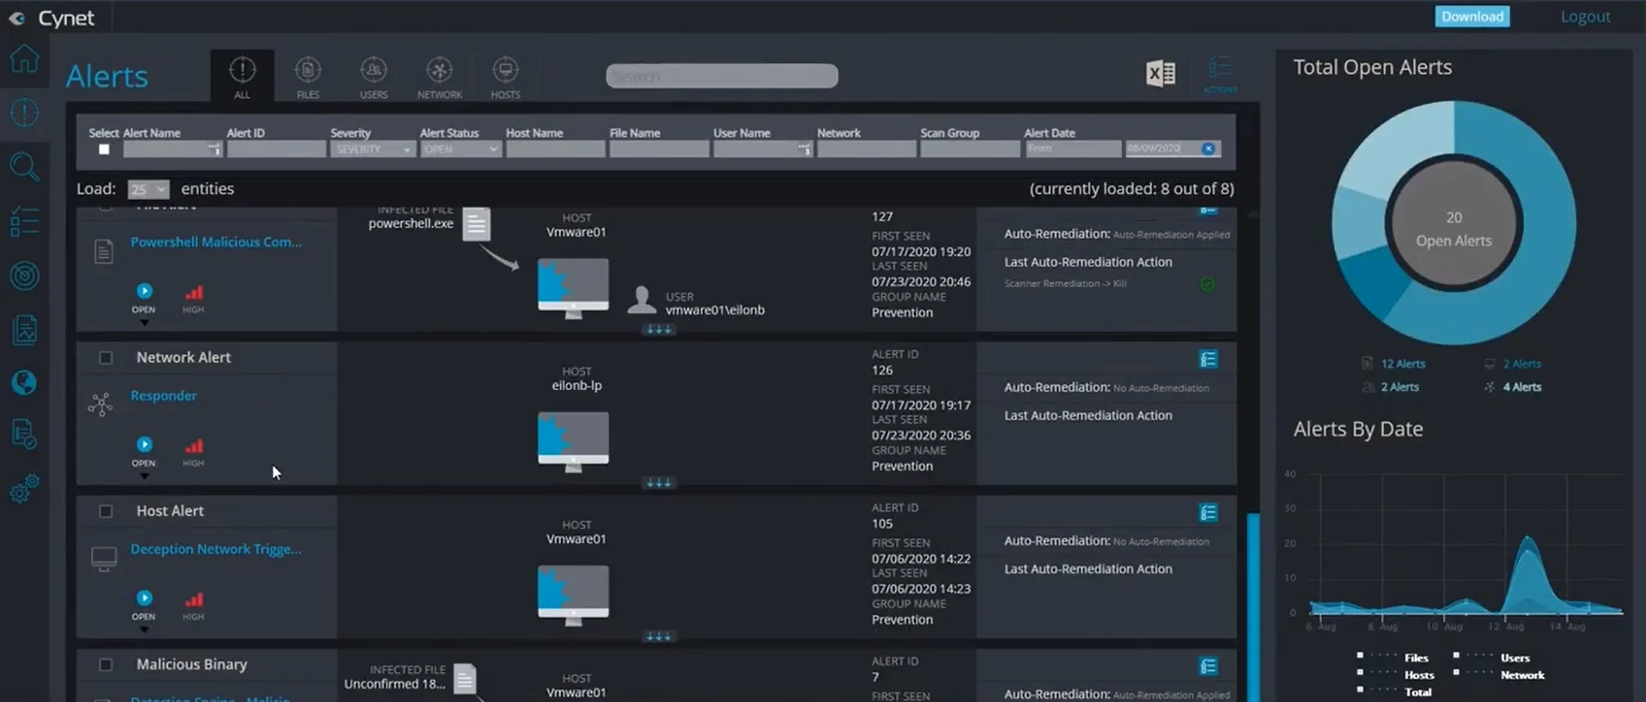Check the Malicious Binary checkbox
Screen dimensions: 1646x702
(x=106, y=665)
